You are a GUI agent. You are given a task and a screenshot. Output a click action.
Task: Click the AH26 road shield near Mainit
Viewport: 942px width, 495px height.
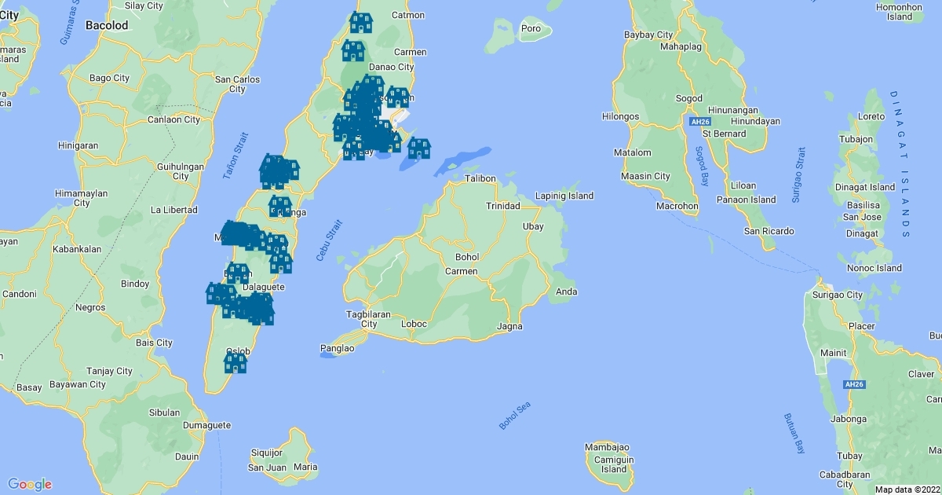point(853,384)
